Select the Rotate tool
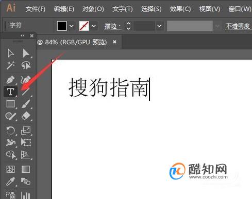The width and height of the screenshot is (252, 199). [10, 130]
